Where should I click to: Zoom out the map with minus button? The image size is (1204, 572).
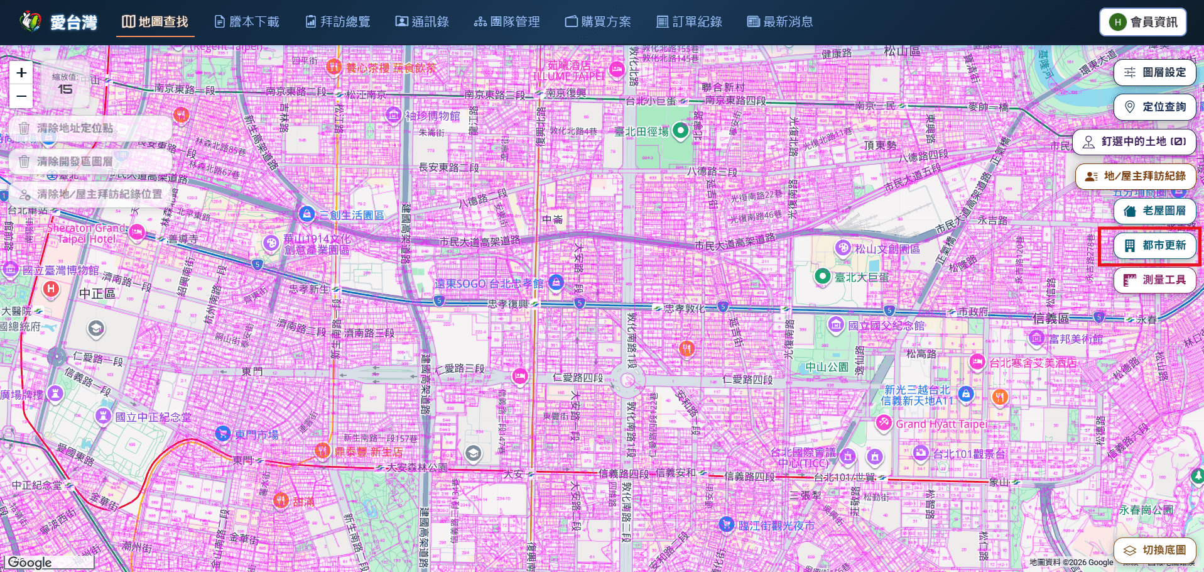click(21, 96)
